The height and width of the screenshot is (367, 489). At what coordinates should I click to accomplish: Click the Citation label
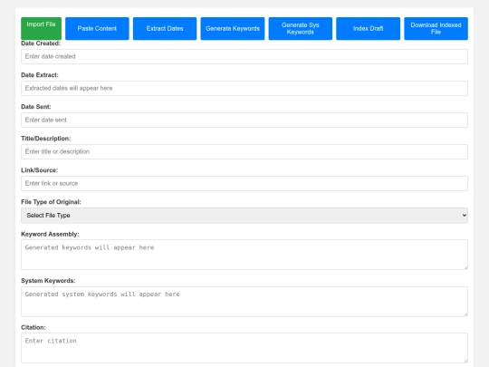pyautogui.click(x=34, y=327)
